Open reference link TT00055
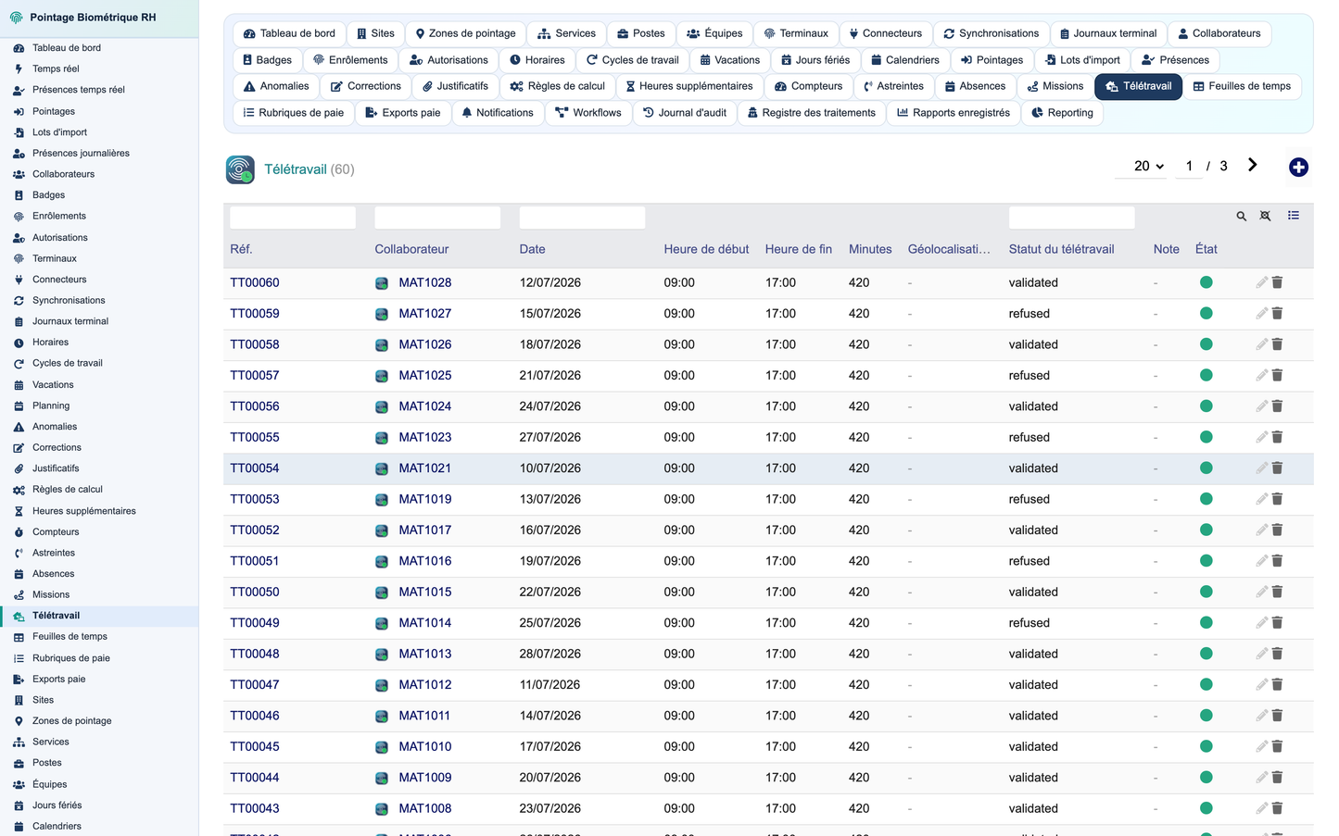 click(255, 437)
